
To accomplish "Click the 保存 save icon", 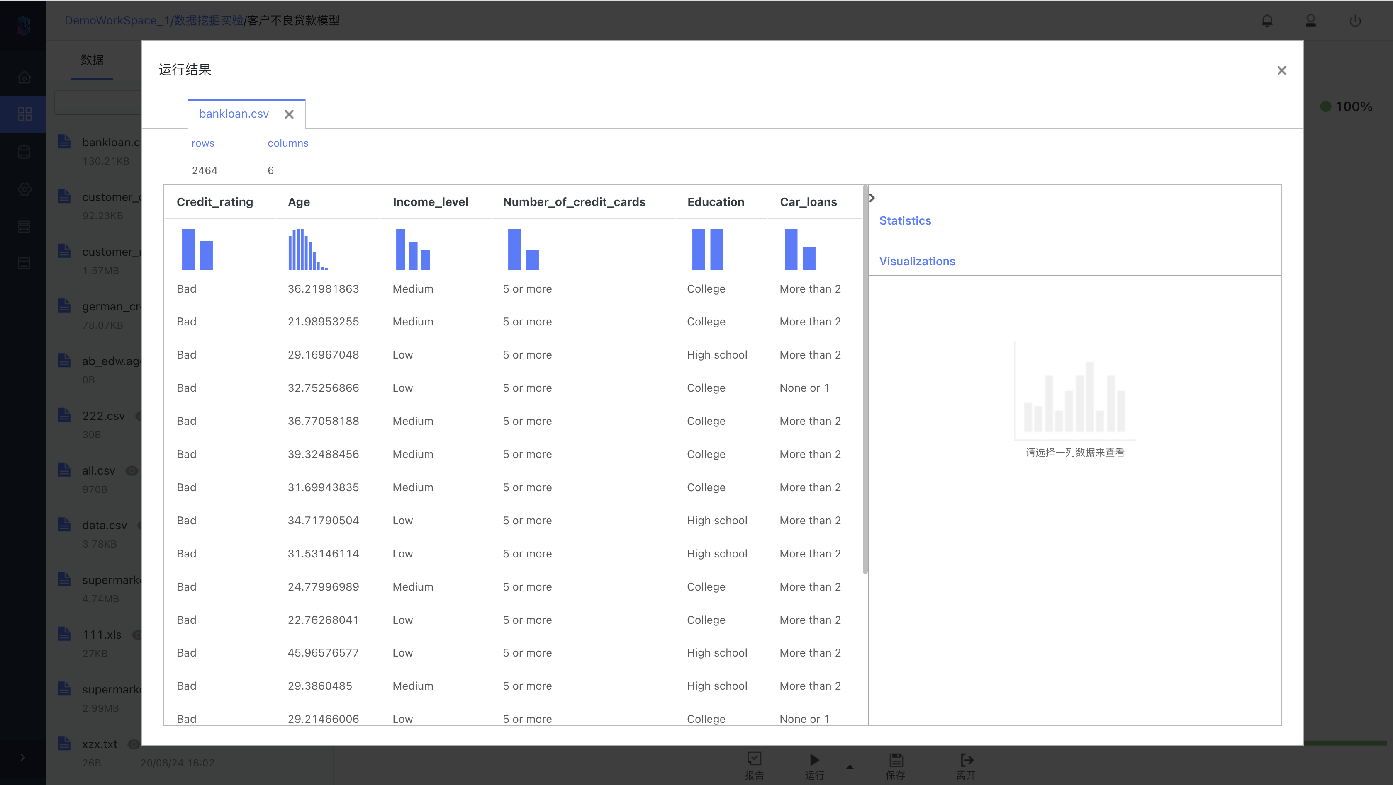I will pos(896,760).
